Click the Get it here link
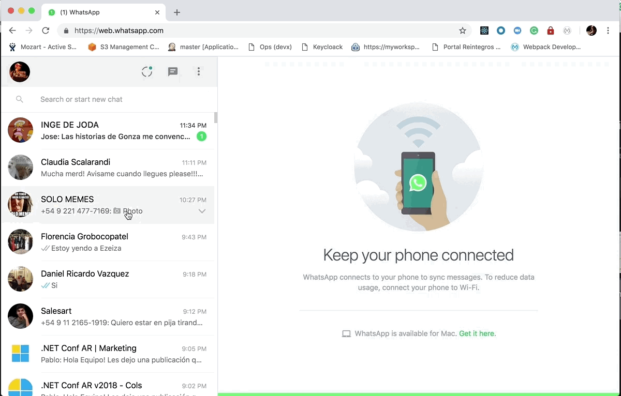This screenshot has width=621, height=396. 477,333
